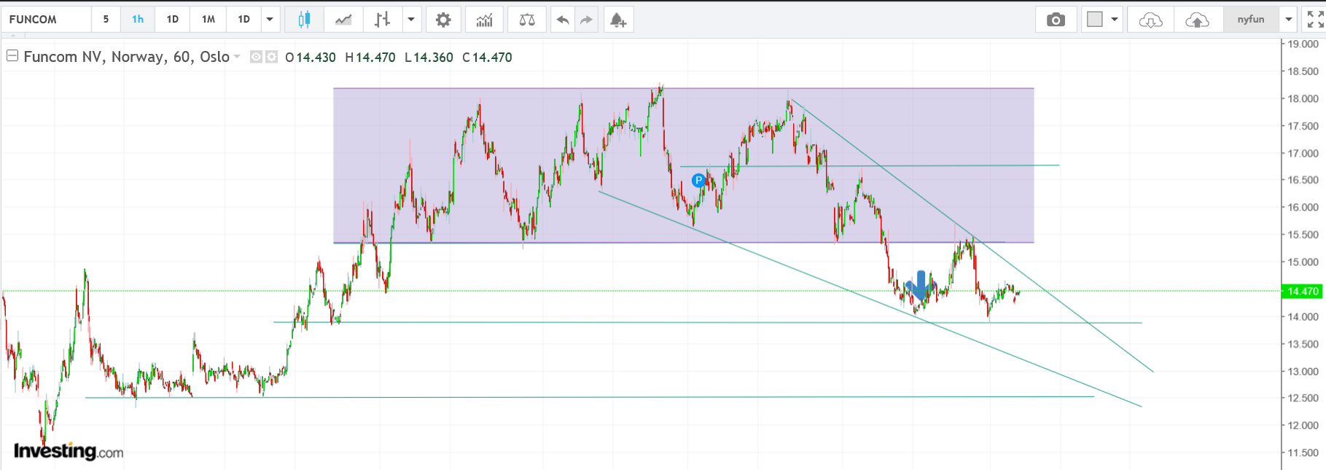The image size is (1326, 470).
Task: Click the compare symbols scales icon
Action: (x=527, y=20)
